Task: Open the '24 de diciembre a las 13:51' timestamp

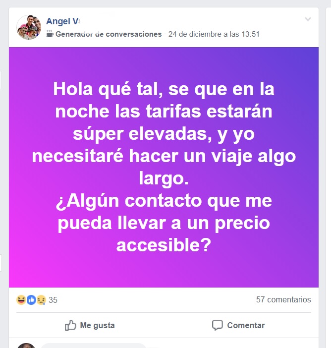Action: coord(214,34)
